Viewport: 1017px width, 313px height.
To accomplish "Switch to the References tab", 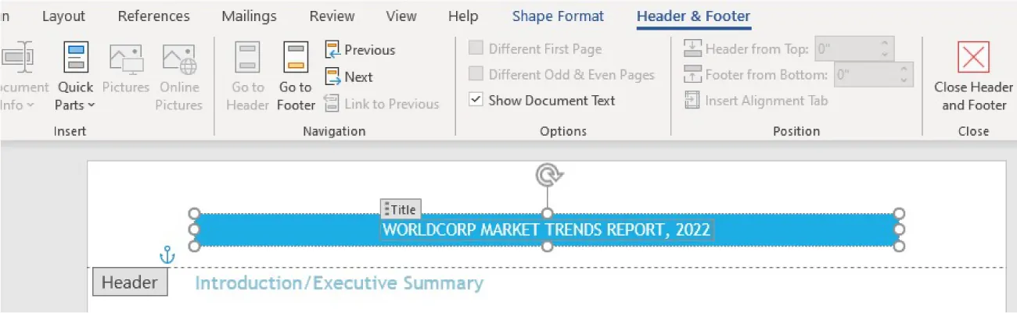I will 153,16.
